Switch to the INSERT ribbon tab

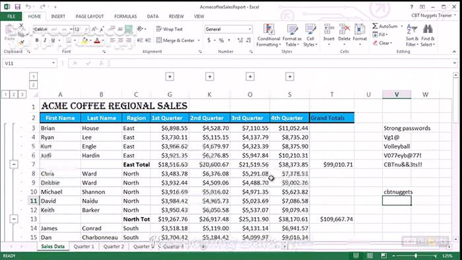click(58, 16)
